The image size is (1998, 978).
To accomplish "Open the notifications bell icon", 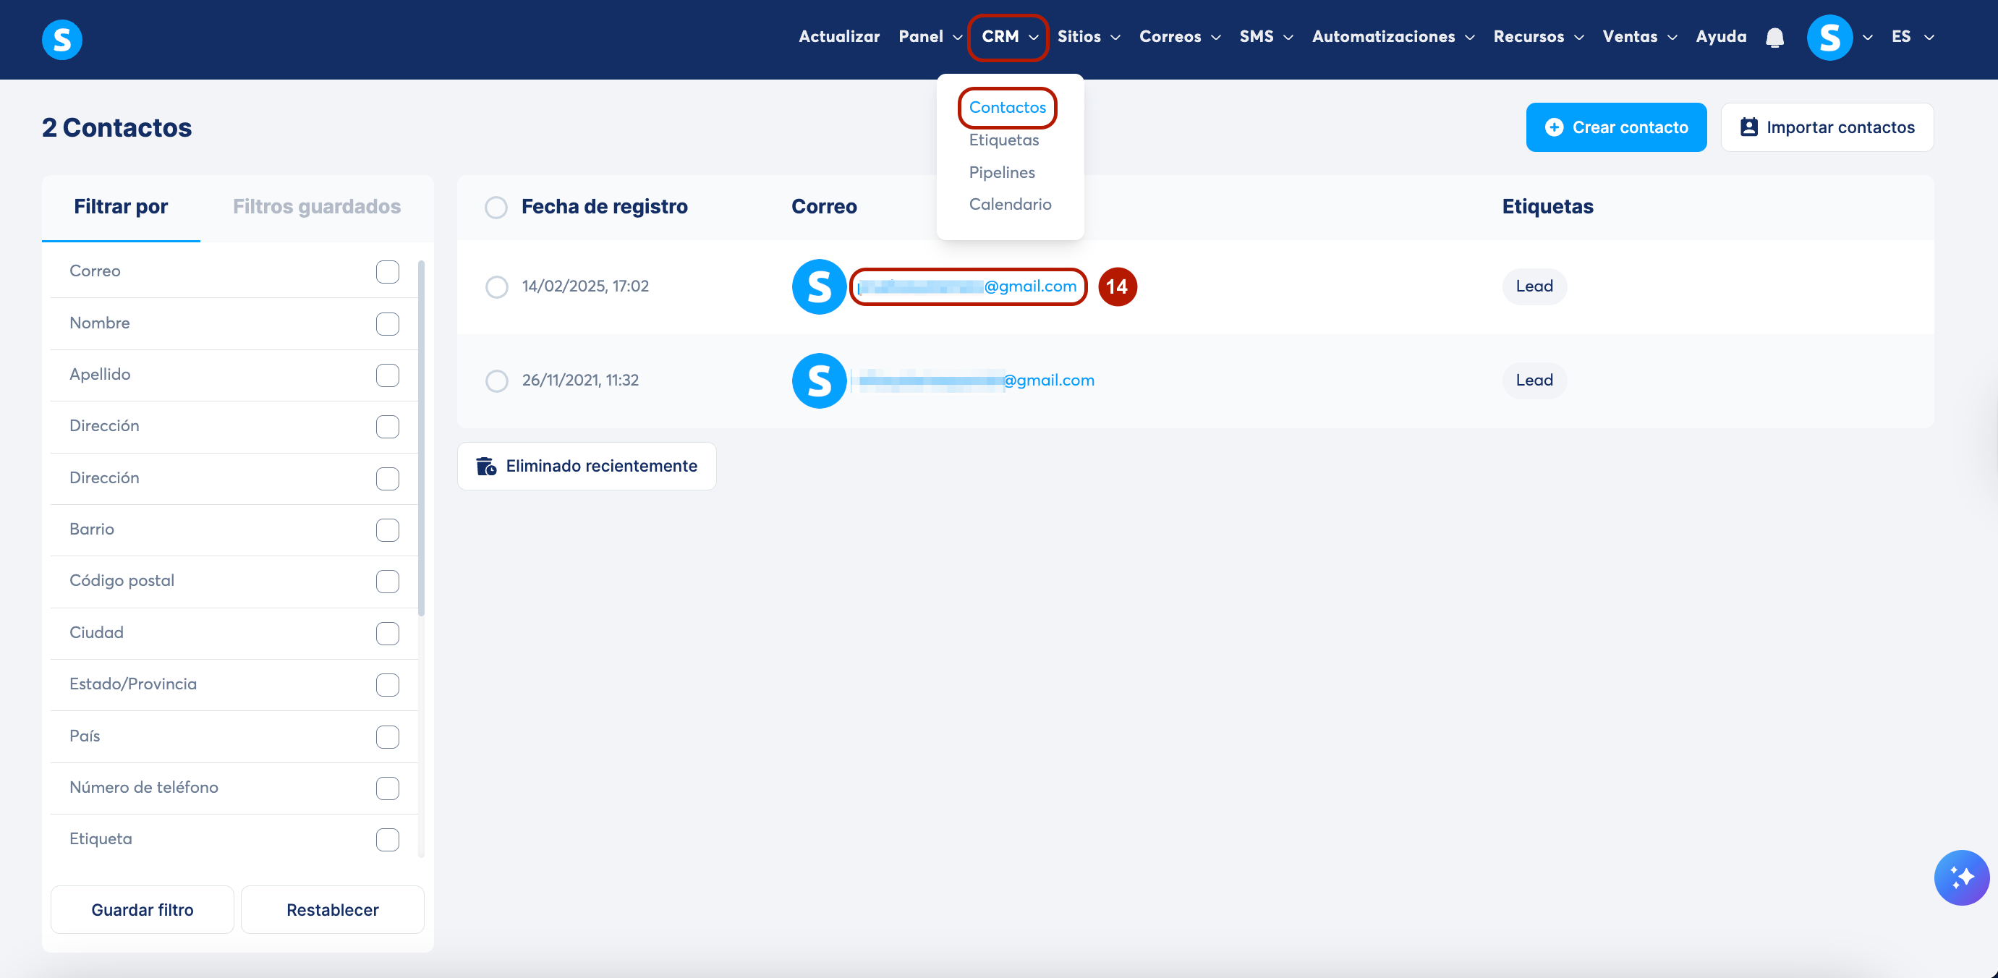I will pyautogui.click(x=1774, y=37).
